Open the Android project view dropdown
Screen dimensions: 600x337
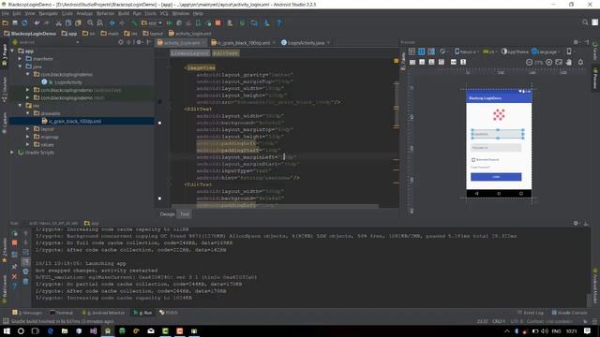46,42
